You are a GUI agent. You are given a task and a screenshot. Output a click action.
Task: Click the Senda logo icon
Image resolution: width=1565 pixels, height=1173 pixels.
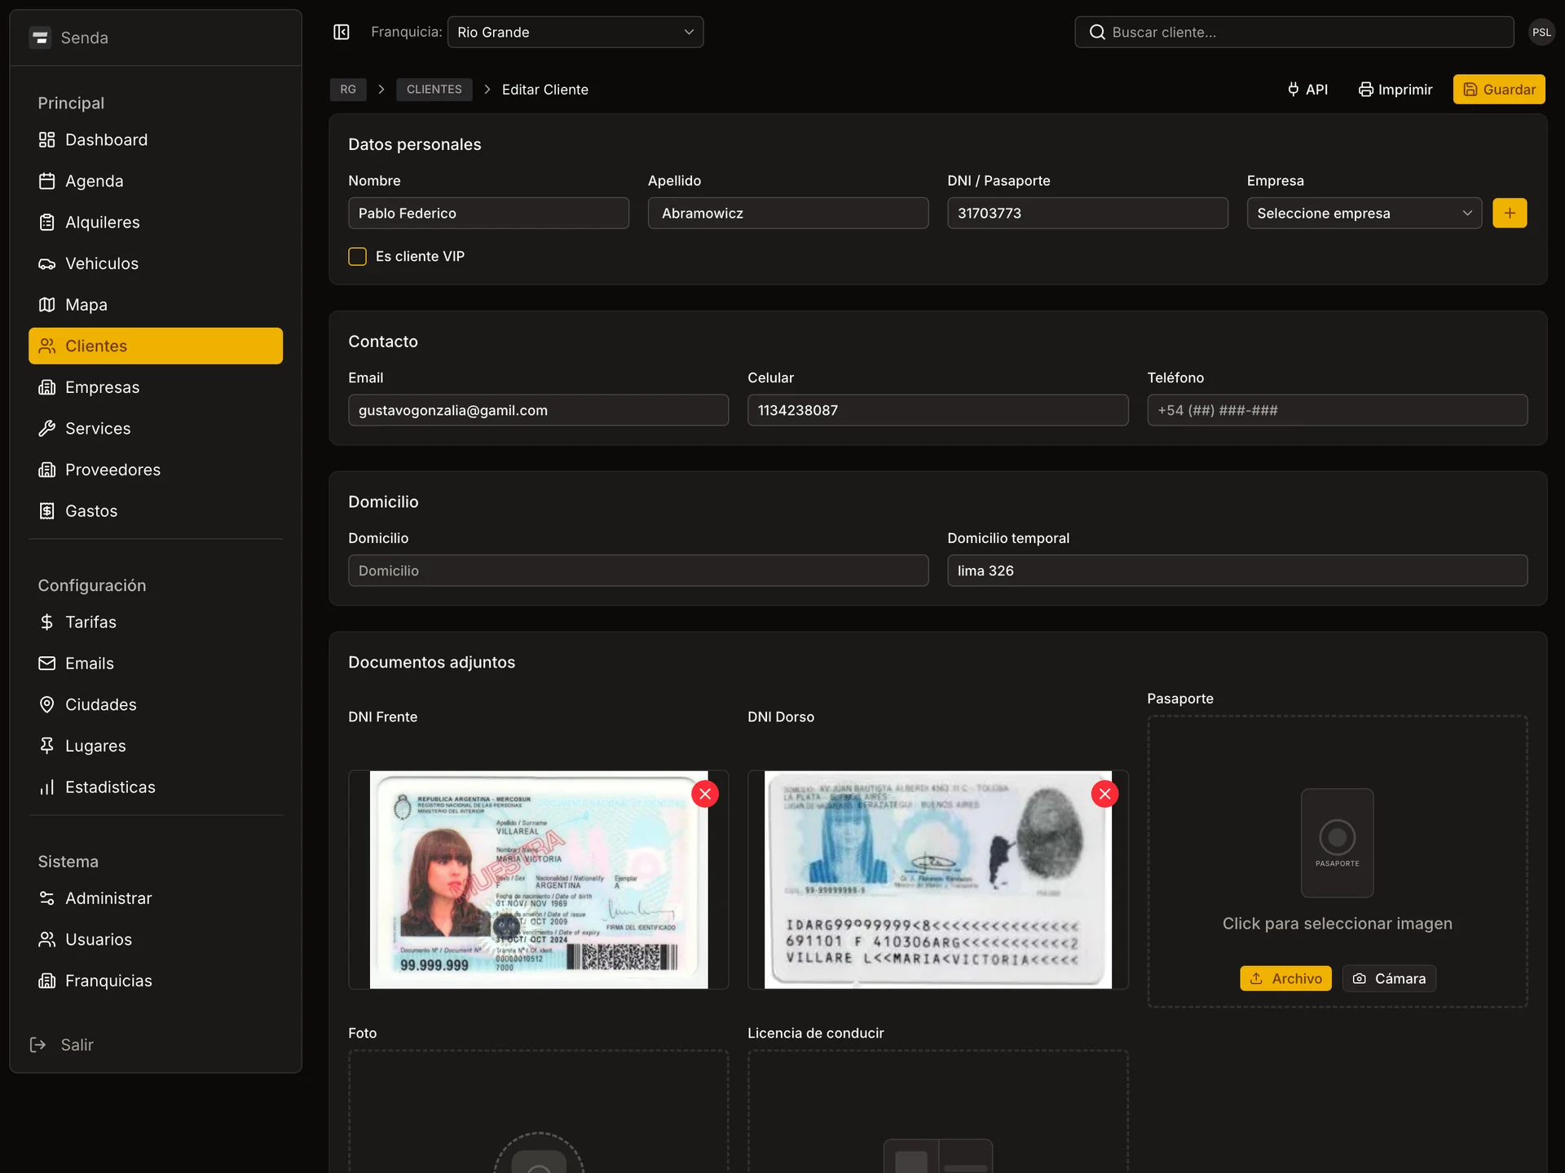[x=40, y=37]
